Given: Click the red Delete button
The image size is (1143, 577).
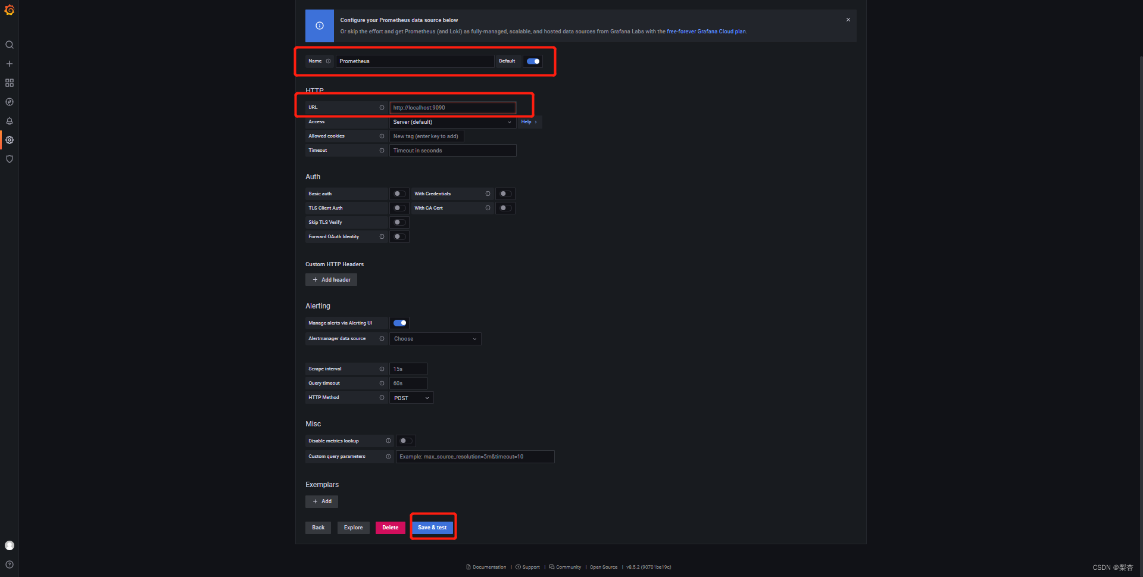Looking at the screenshot, I should [390, 528].
